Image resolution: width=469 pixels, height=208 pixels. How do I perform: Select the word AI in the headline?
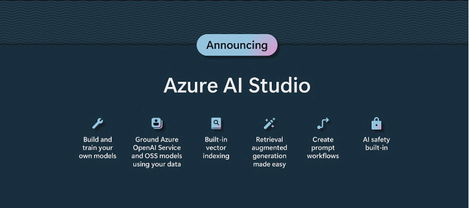(233, 86)
